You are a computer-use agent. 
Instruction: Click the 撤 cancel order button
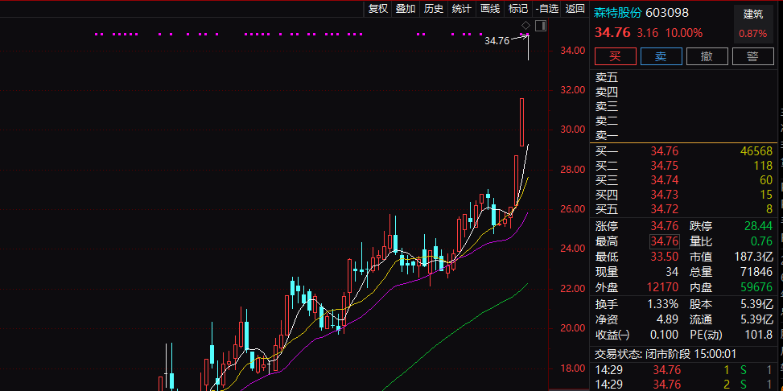pos(707,56)
